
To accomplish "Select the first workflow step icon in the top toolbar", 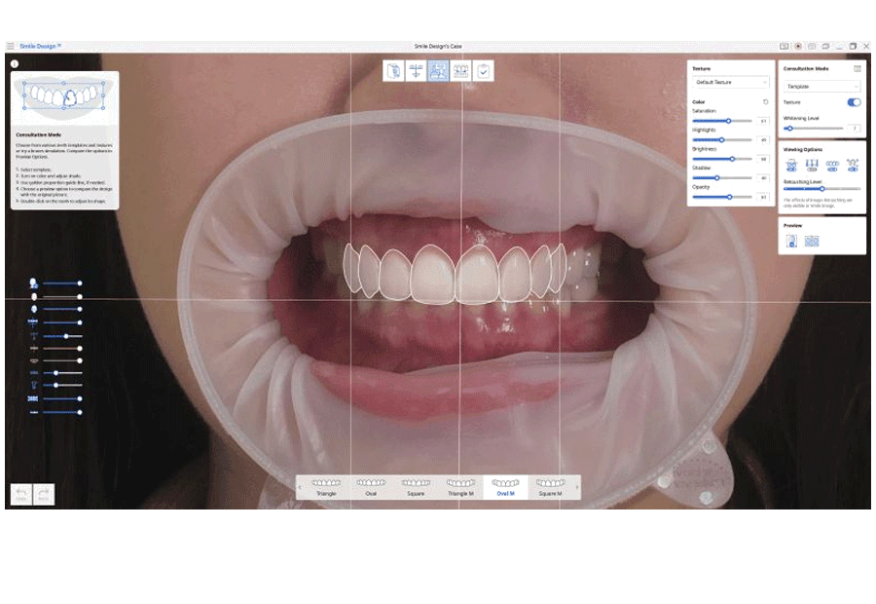I will 392,70.
